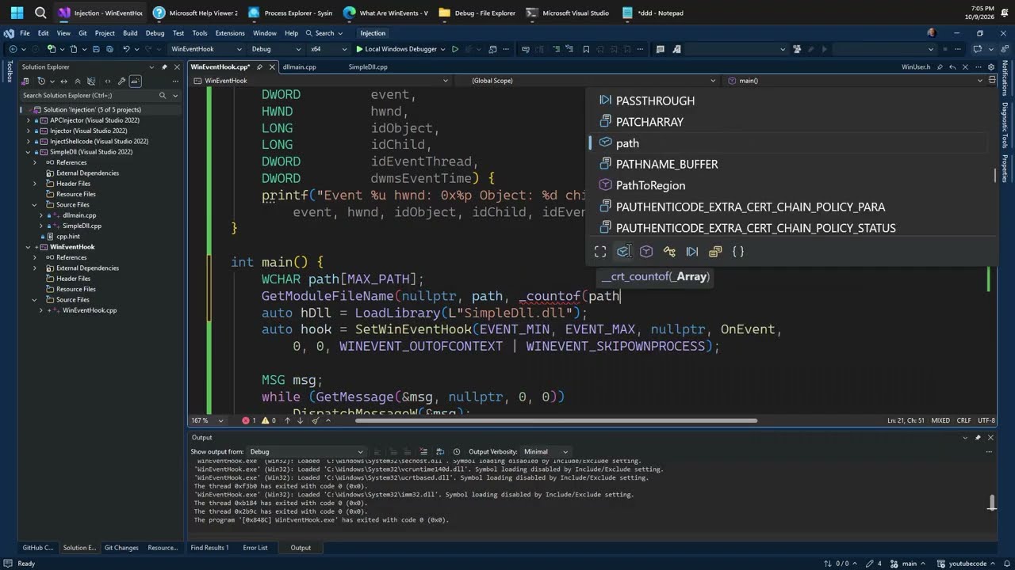Open the x64 platform dropdown

point(328,49)
